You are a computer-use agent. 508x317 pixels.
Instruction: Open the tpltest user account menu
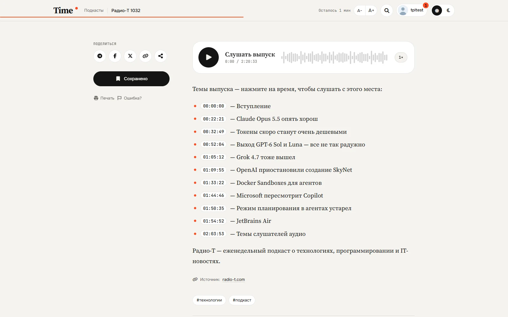pos(411,10)
